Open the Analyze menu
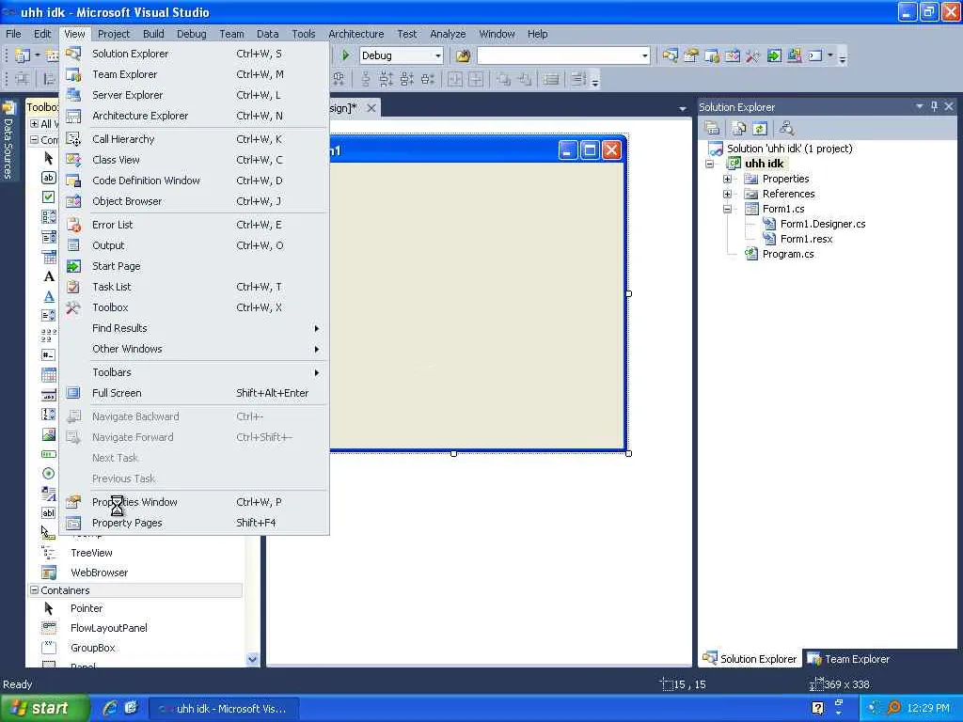 click(448, 34)
